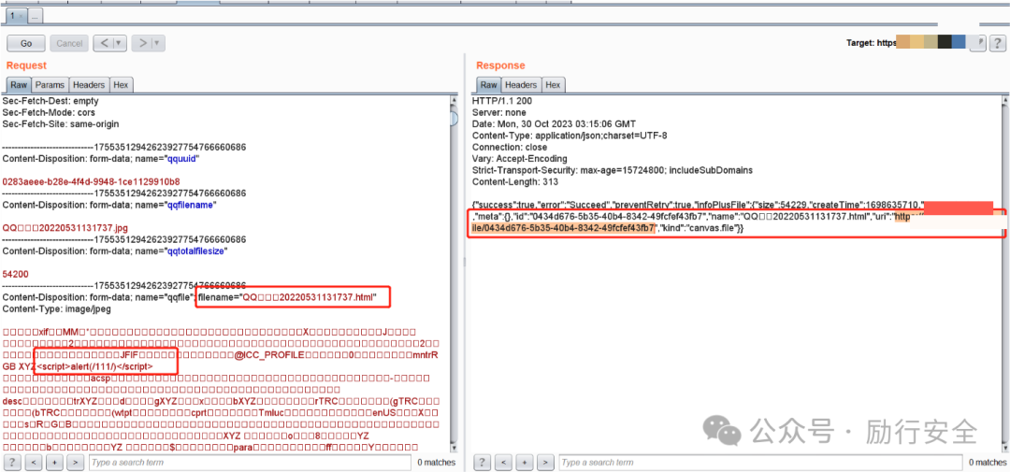Open the forward history dropdown arrow

158,43
